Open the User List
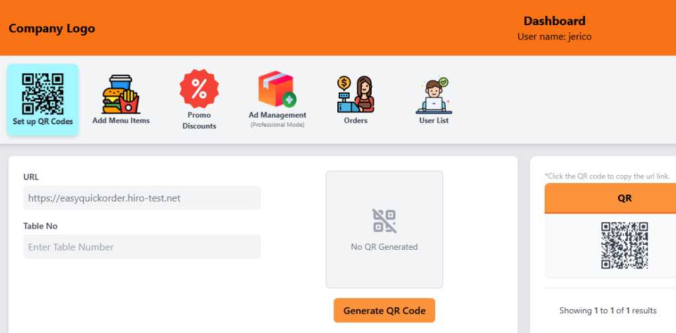Image resolution: width=676 pixels, height=333 pixels. coord(434,100)
